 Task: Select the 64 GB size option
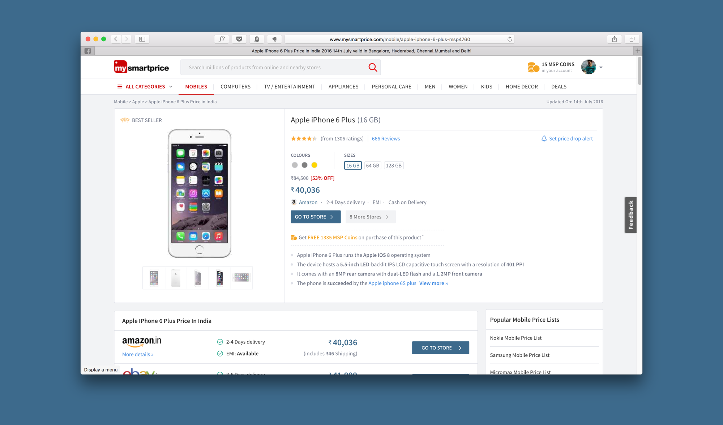point(372,165)
